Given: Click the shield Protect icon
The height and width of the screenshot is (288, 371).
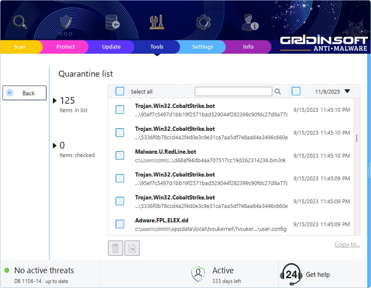Looking at the screenshot, I should click(66, 23).
